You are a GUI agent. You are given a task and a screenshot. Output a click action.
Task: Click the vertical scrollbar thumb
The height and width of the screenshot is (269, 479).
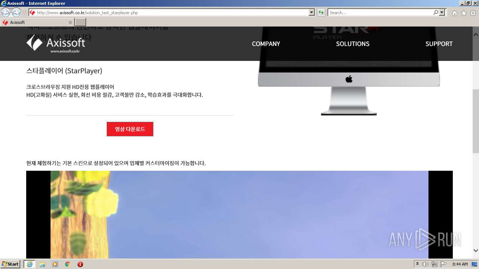tap(476, 121)
